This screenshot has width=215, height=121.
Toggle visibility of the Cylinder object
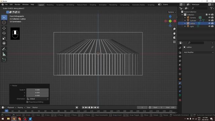209,21
